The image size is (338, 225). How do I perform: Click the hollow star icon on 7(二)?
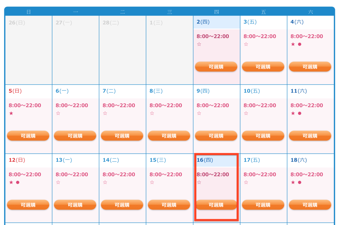tap(105, 113)
